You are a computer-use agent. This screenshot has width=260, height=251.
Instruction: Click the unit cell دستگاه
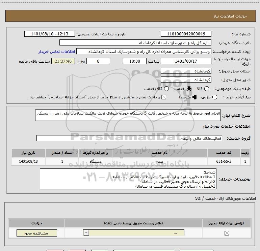click(x=95, y=161)
